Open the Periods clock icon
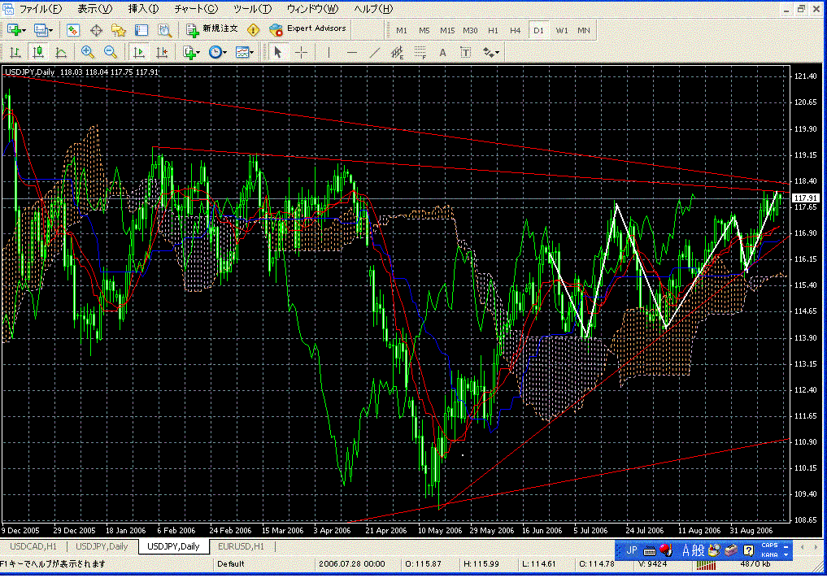 point(215,52)
